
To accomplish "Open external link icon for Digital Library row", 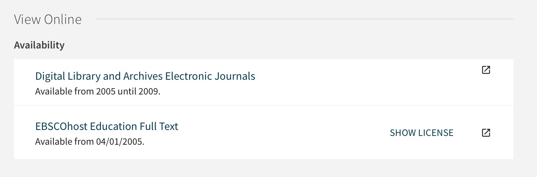I will click(486, 70).
